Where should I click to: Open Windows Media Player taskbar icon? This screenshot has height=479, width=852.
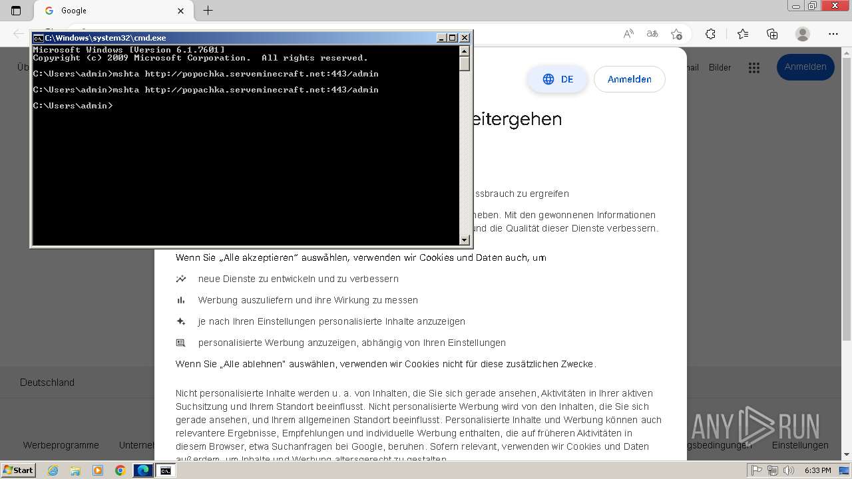98,470
